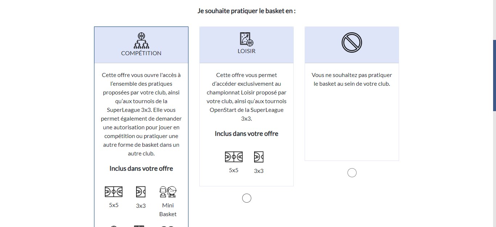Click "Inclus dans votre offre" in Compétition card
Screen dimensions: 496x227
coord(141,169)
